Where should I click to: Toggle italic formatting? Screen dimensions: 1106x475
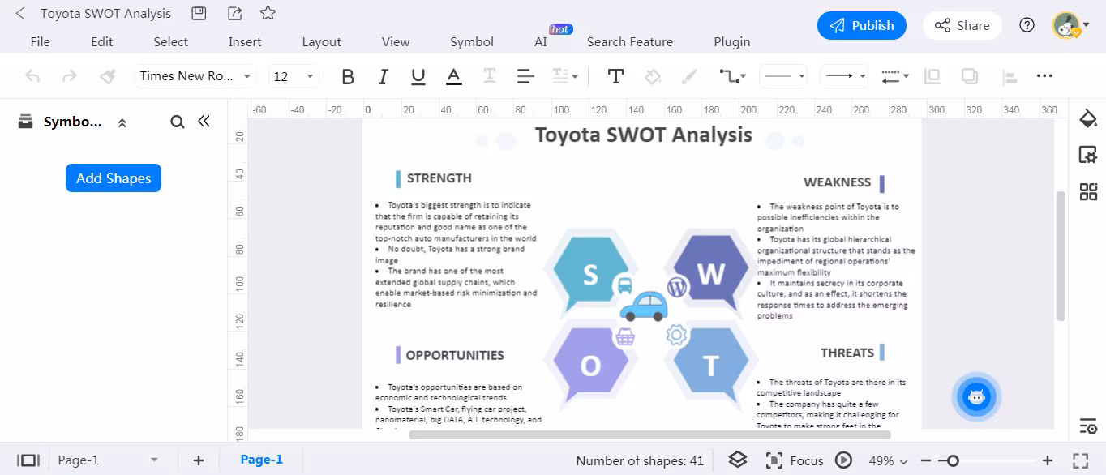click(384, 77)
